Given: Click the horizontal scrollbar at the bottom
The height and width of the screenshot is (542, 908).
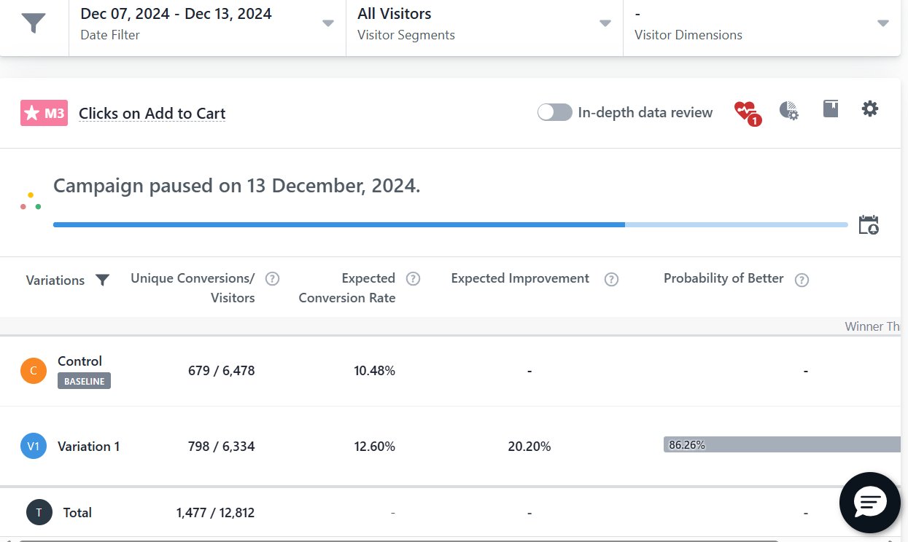Looking at the screenshot, I should [x=398, y=540].
